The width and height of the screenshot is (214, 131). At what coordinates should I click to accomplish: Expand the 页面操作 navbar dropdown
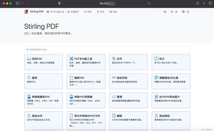point(73,12)
